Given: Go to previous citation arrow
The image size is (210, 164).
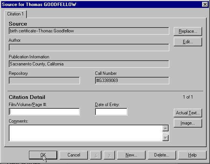Looking at the screenshot, I should pos(96,155).
